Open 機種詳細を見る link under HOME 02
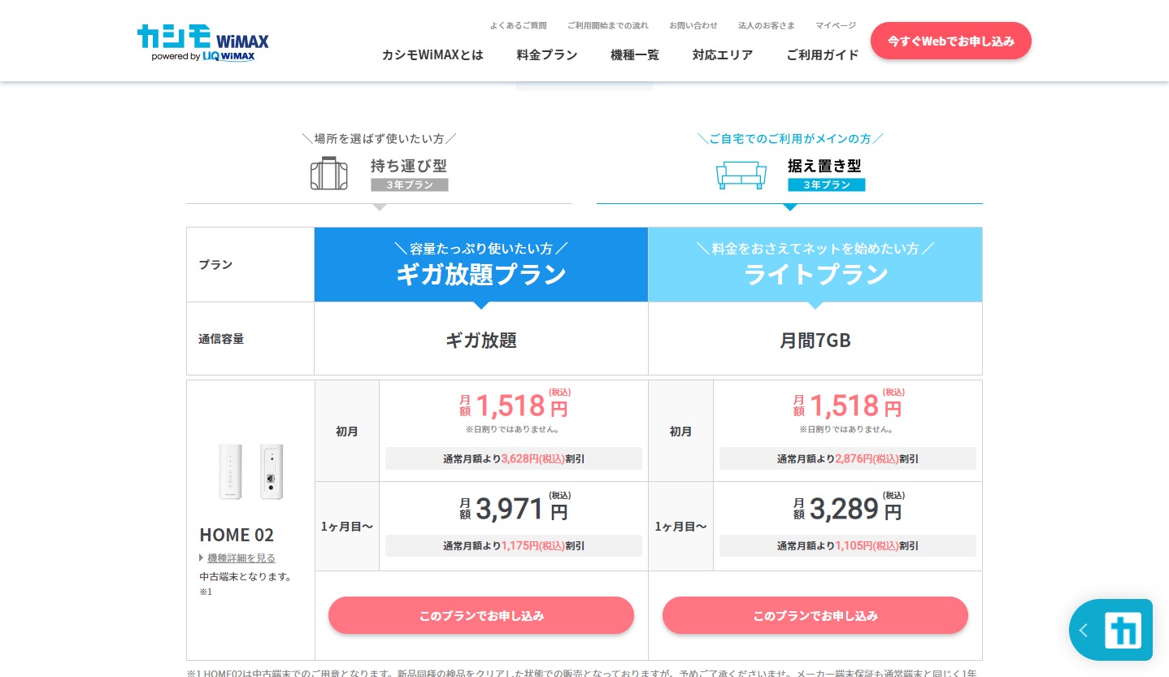This screenshot has height=677, width=1169. pyautogui.click(x=241, y=558)
